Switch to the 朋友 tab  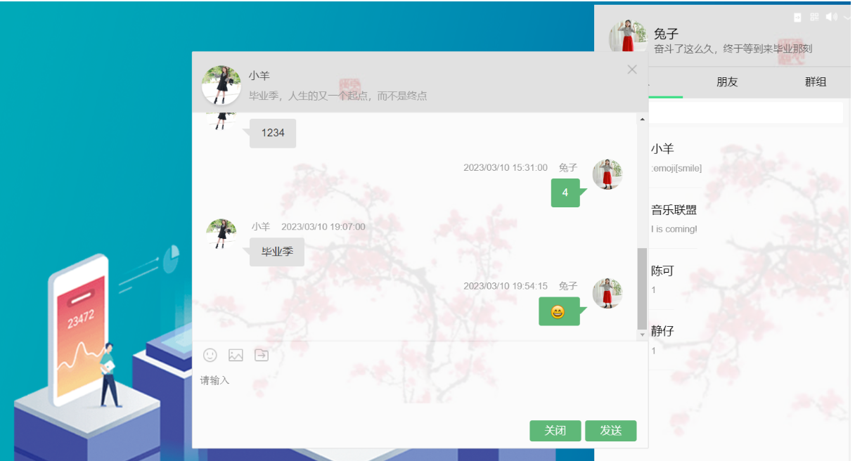(x=728, y=82)
